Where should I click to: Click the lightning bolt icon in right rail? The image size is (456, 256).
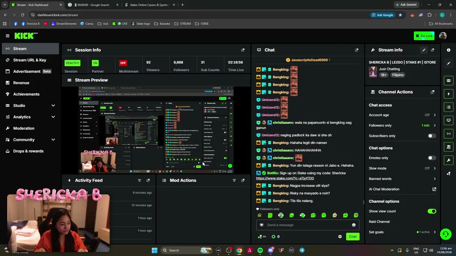point(449,94)
